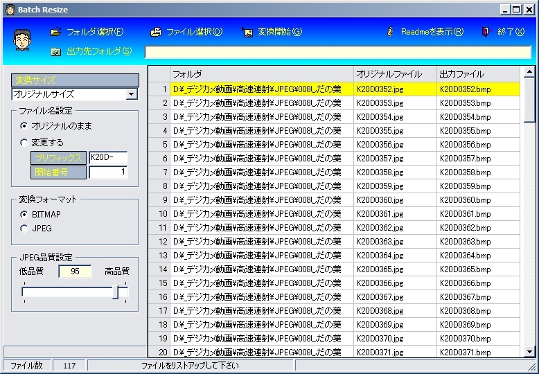Select cell K20D0369.jpg
The width and height of the screenshot is (539, 374).
395,325
